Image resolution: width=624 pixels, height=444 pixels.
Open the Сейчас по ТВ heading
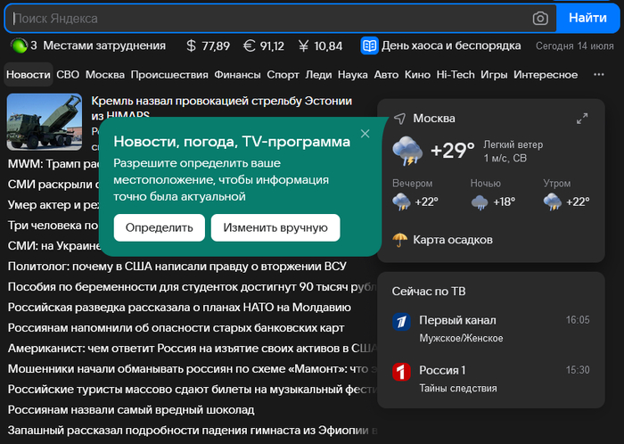click(429, 292)
